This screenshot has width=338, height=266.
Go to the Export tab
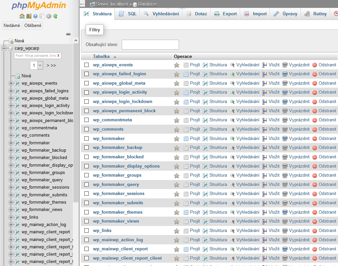pos(225,14)
